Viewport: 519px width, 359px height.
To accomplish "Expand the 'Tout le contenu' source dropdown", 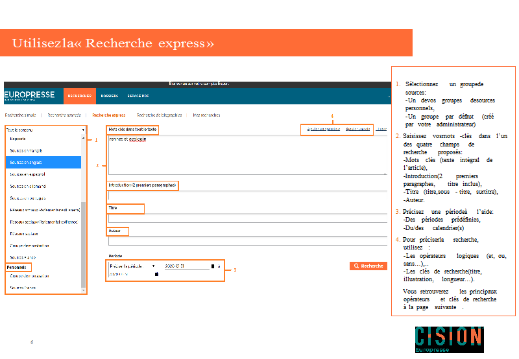I will pos(45,130).
